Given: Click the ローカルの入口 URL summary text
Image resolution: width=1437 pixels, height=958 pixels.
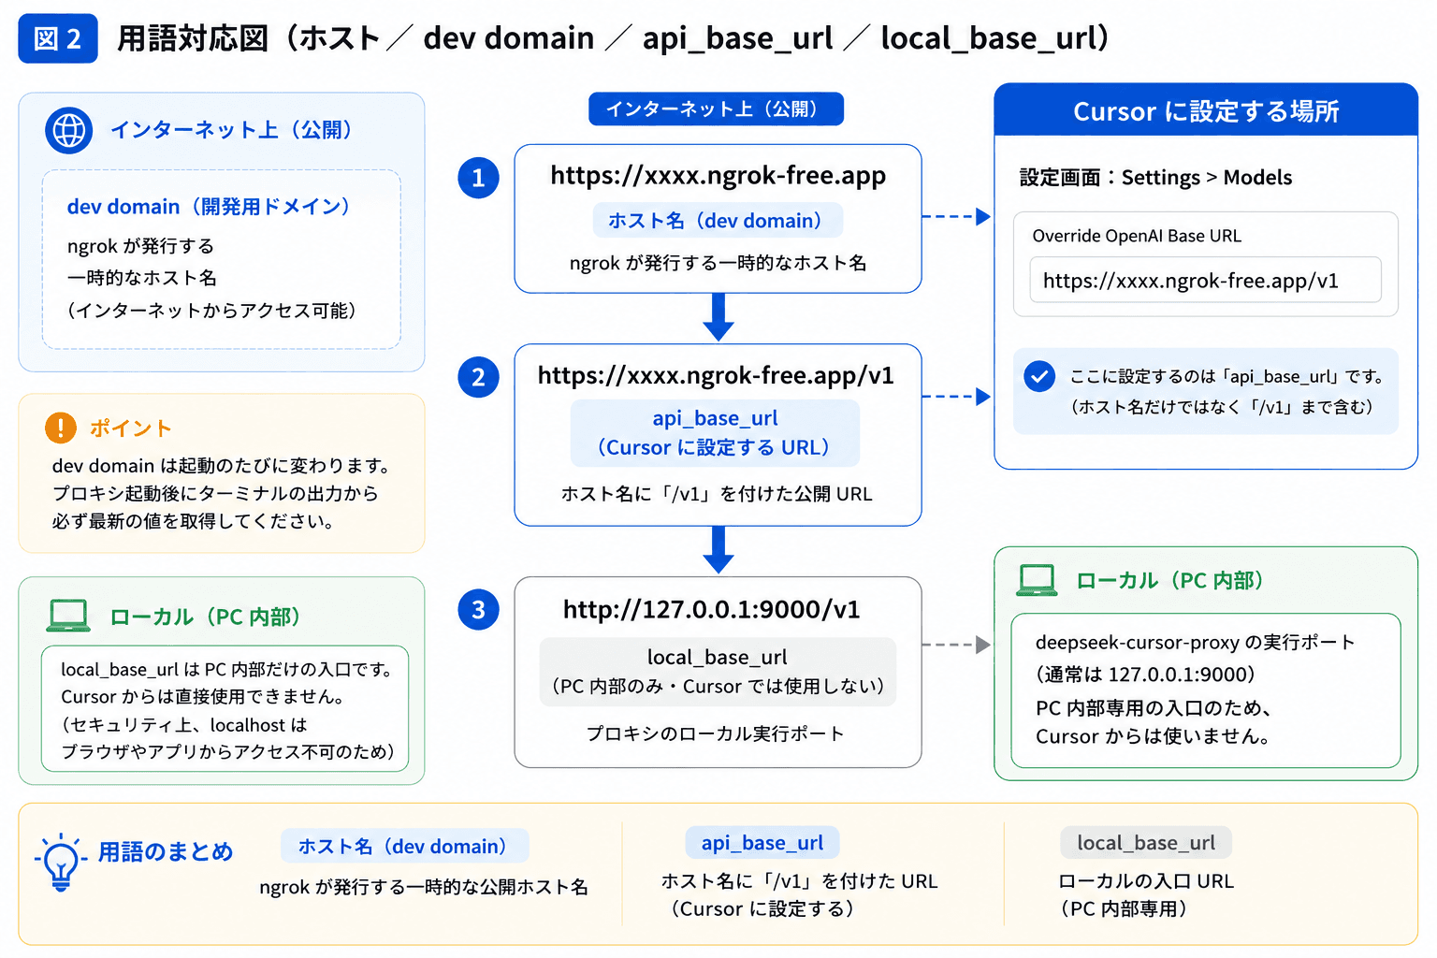Looking at the screenshot, I should (x=1146, y=881).
